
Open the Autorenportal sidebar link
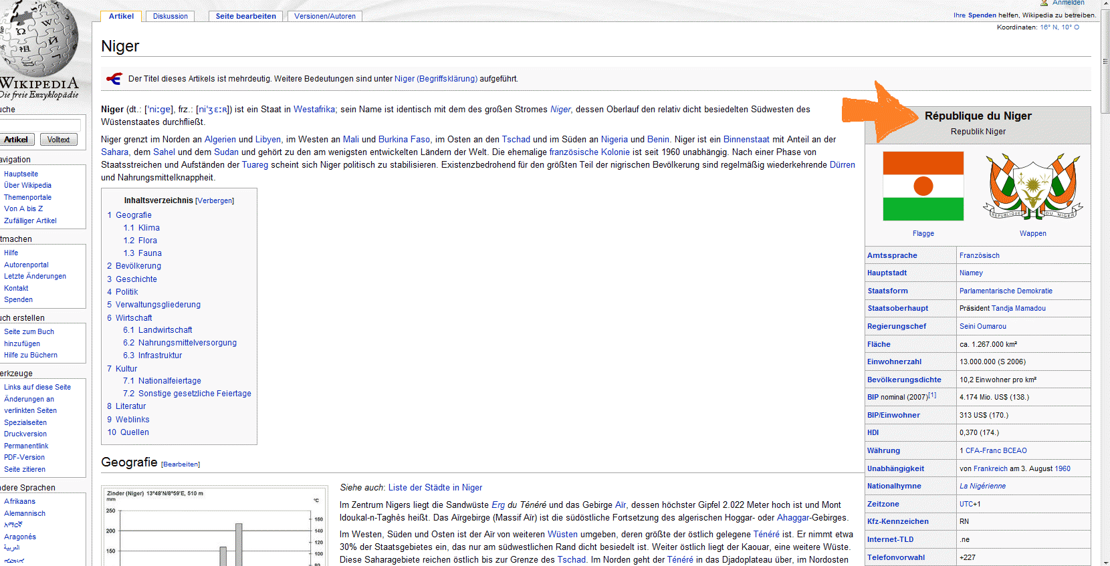click(26, 265)
